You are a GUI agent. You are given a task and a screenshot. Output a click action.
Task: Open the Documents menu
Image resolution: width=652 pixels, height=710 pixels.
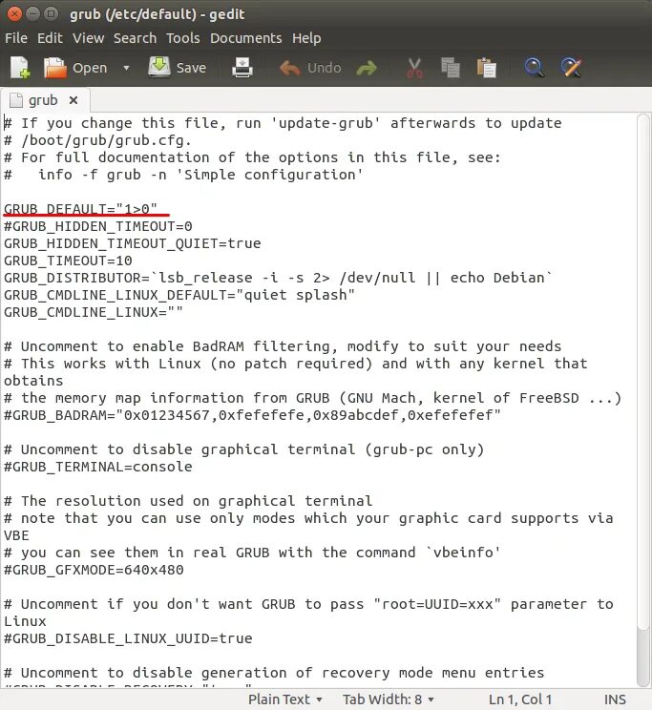pyautogui.click(x=246, y=38)
